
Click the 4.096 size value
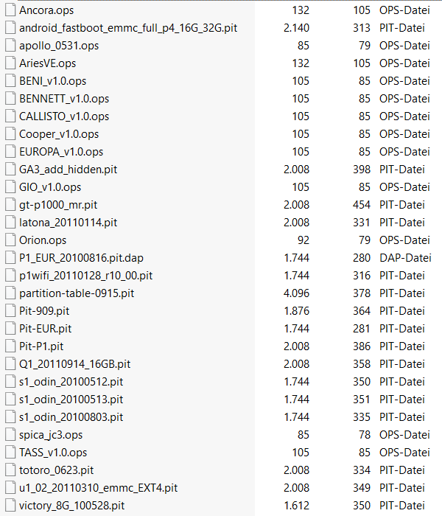point(296,293)
